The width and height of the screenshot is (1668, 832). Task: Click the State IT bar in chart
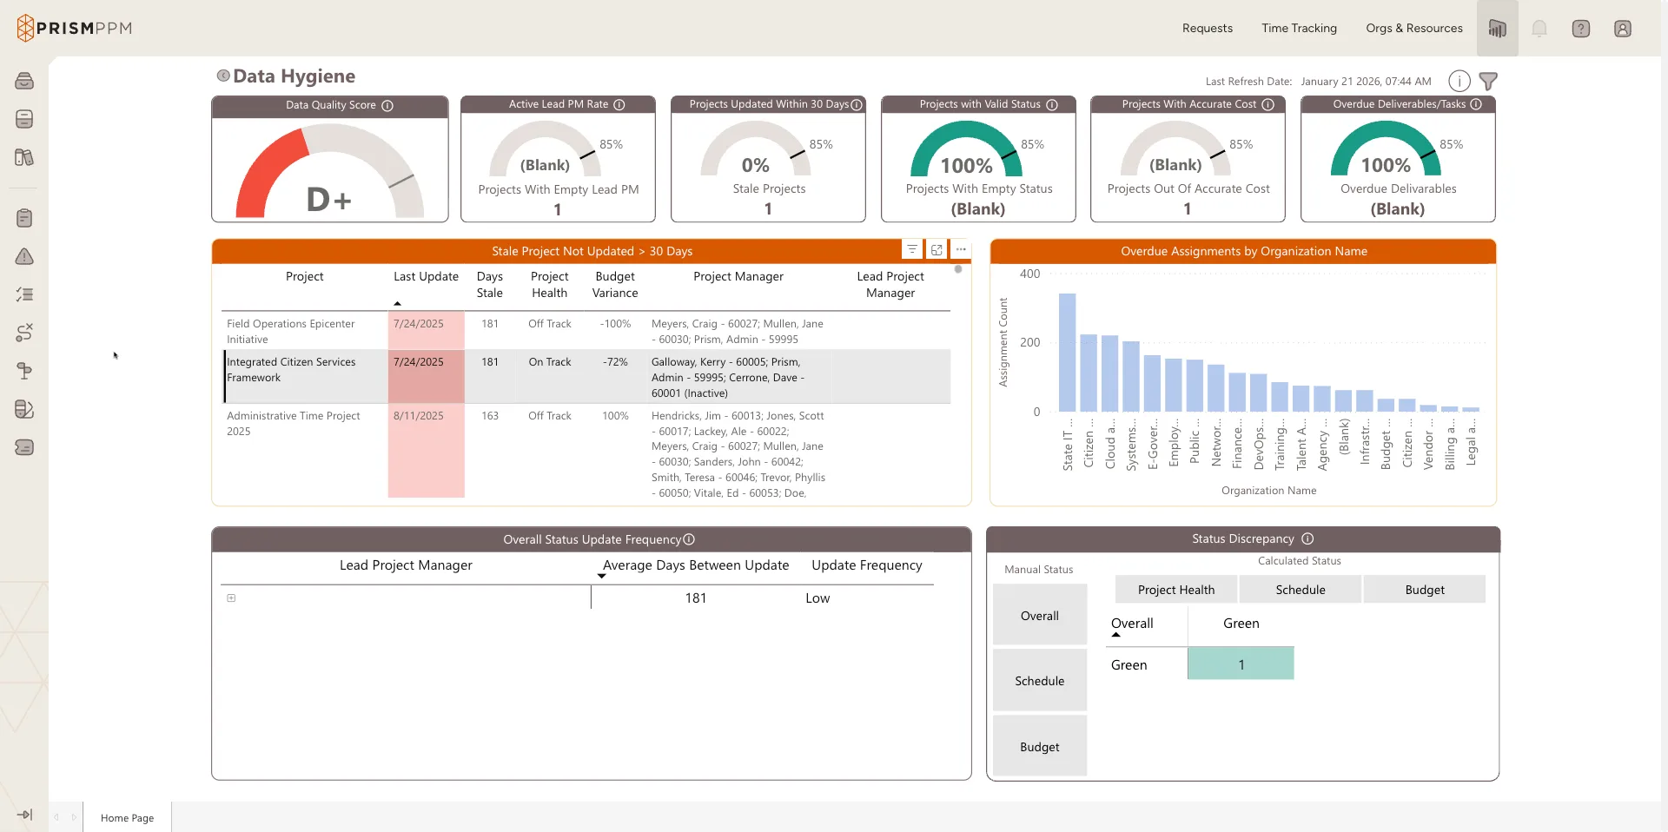1068,353
